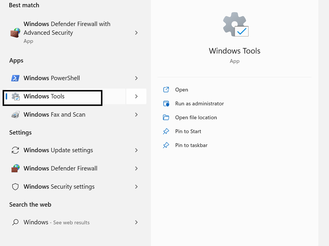Click the web search magnifier icon
The image size is (329, 246).
[15, 222]
